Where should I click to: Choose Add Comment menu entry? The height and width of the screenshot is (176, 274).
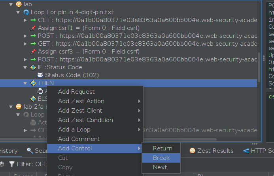pos(79,139)
